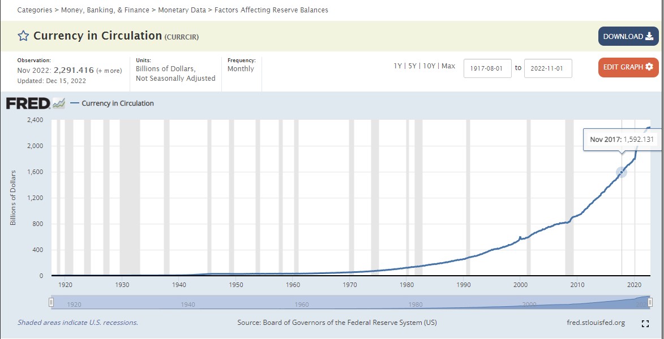Image resolution: width=664 pixels, height=339 pixels.
Task: Click the start date field 1917-08-01
Action: click(487, 68)
